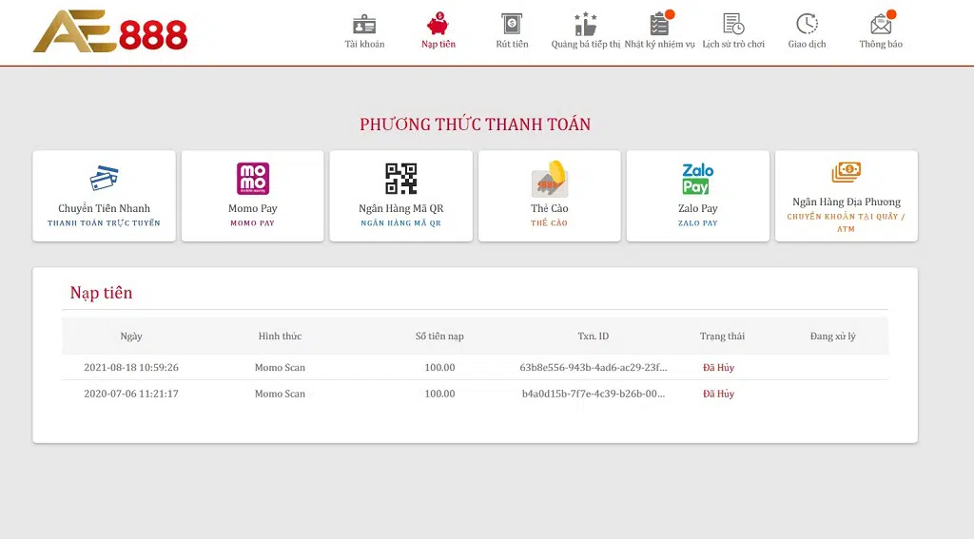Choose Chuyển Khoản Tại Quầy / ATM subtitle

point(846,222)
